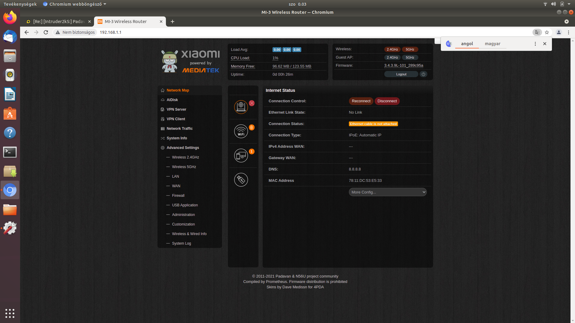Open the system status menu arrow
Image resolution: width=575 pixels, height=323 pixels.
[x=569, y=4]
